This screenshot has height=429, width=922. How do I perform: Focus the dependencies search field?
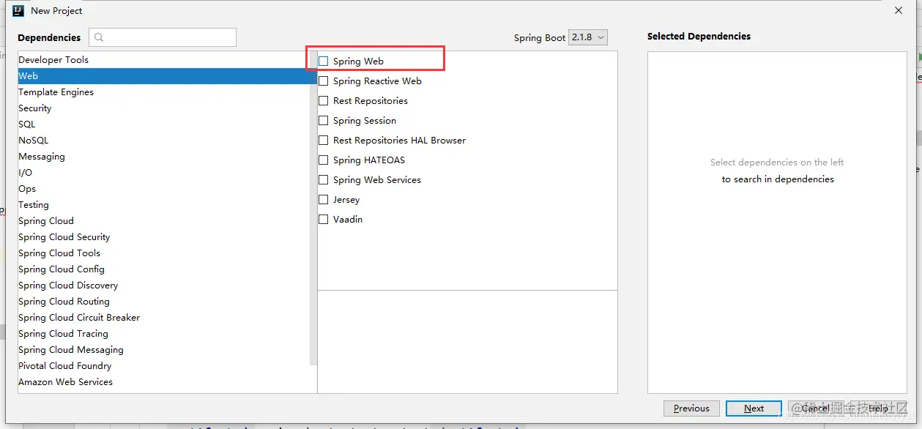[163, 37]
